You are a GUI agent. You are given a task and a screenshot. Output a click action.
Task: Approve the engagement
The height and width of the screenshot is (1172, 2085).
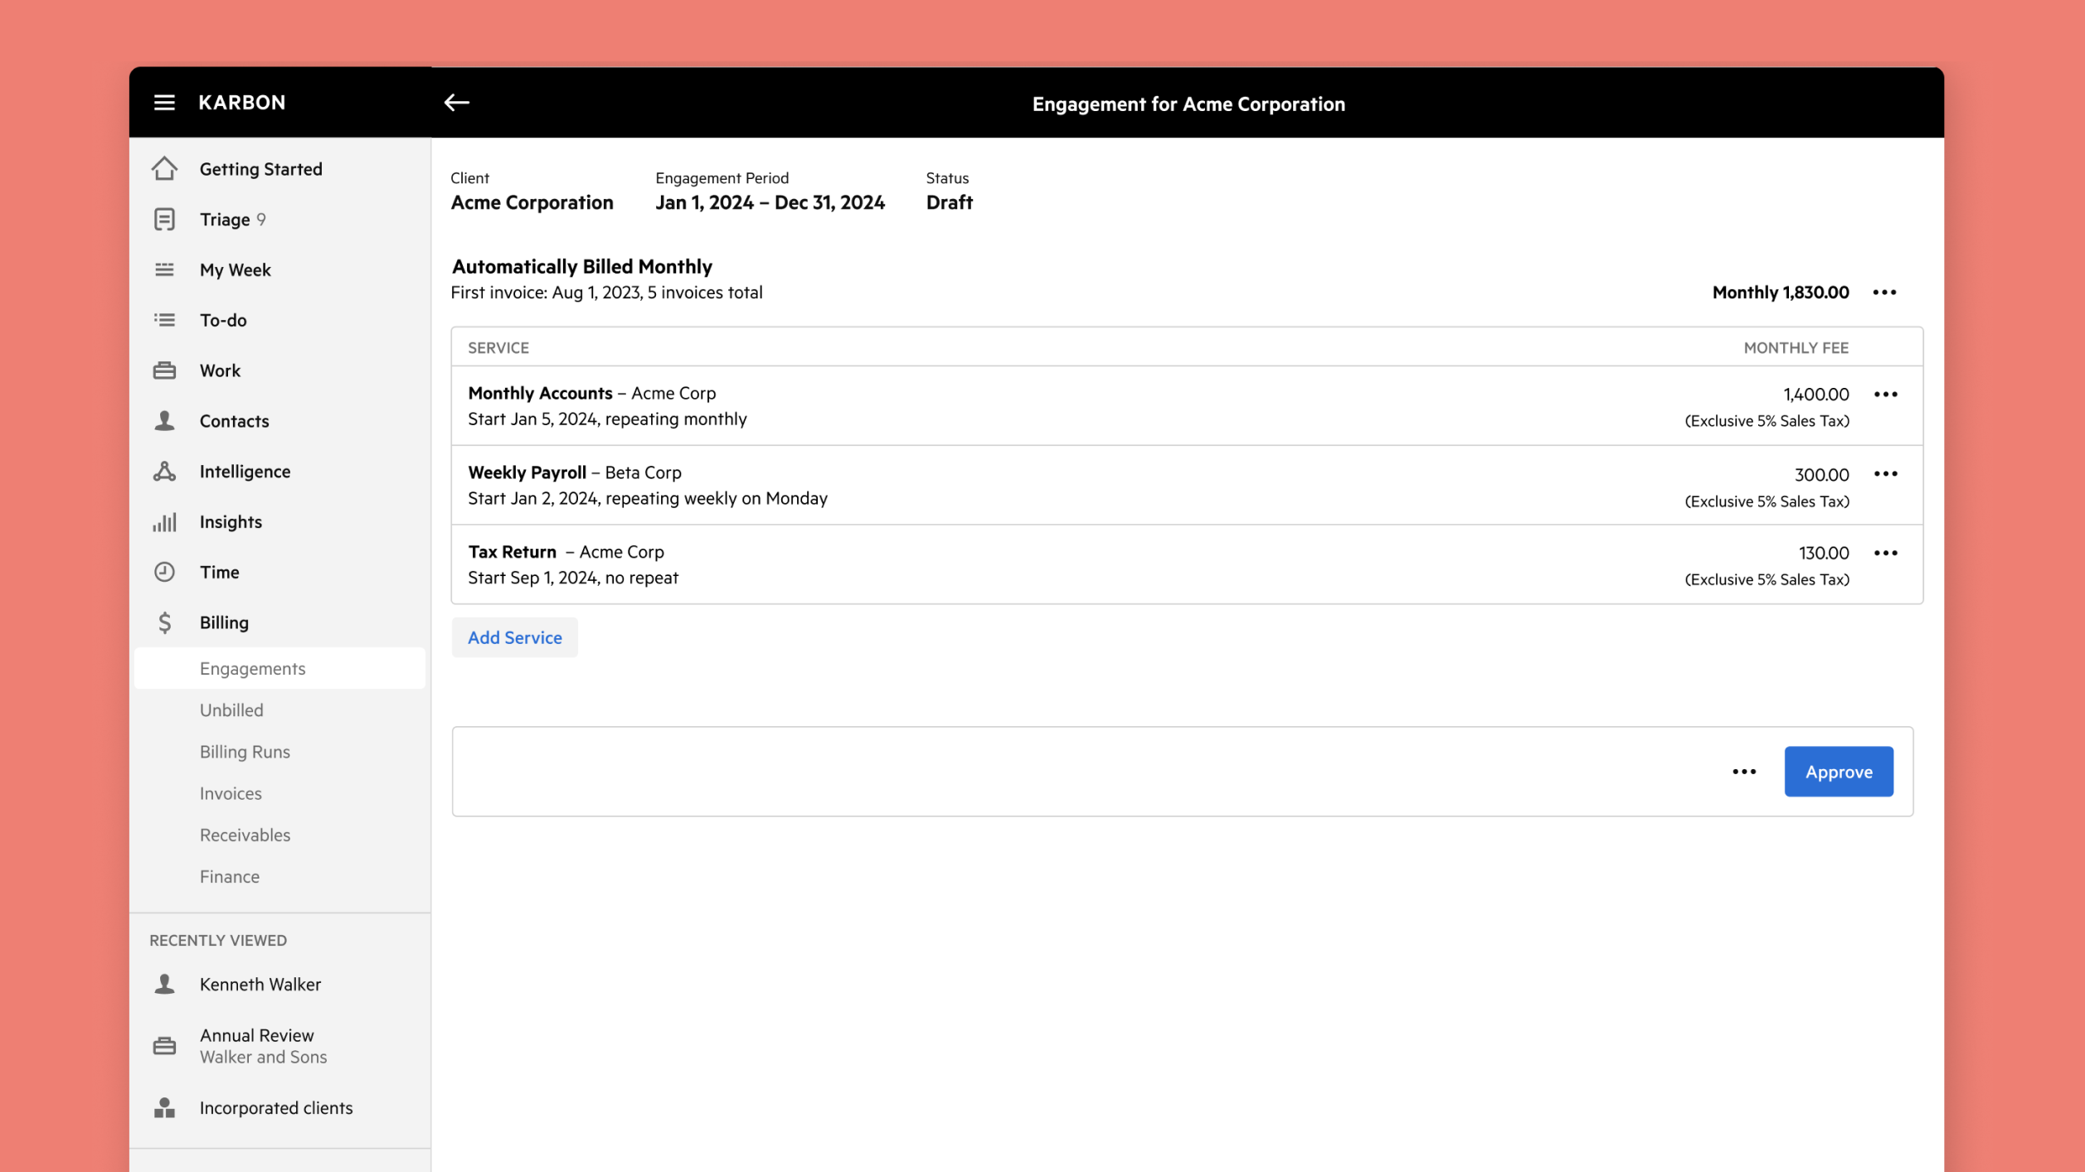[1838, 772]
